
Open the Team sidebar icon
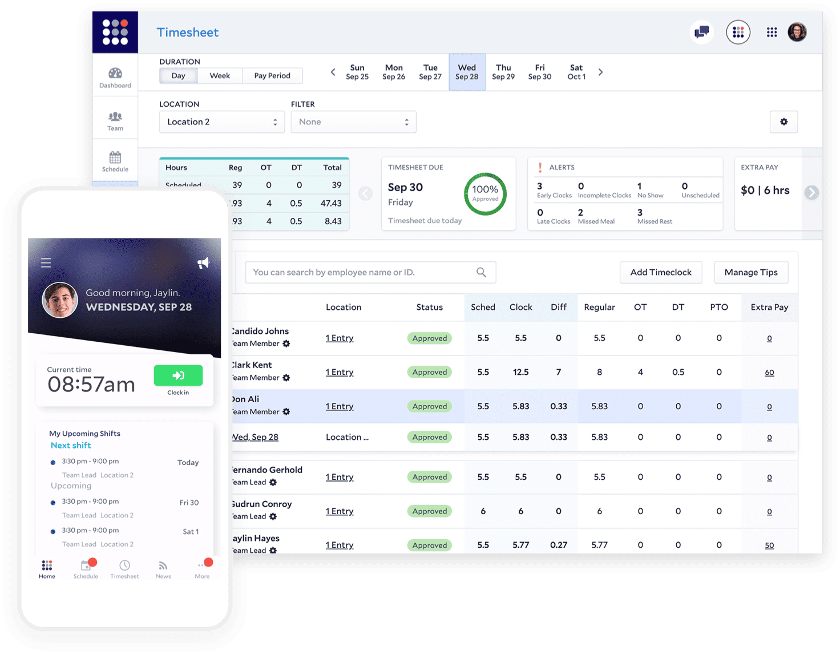[115, 121]
